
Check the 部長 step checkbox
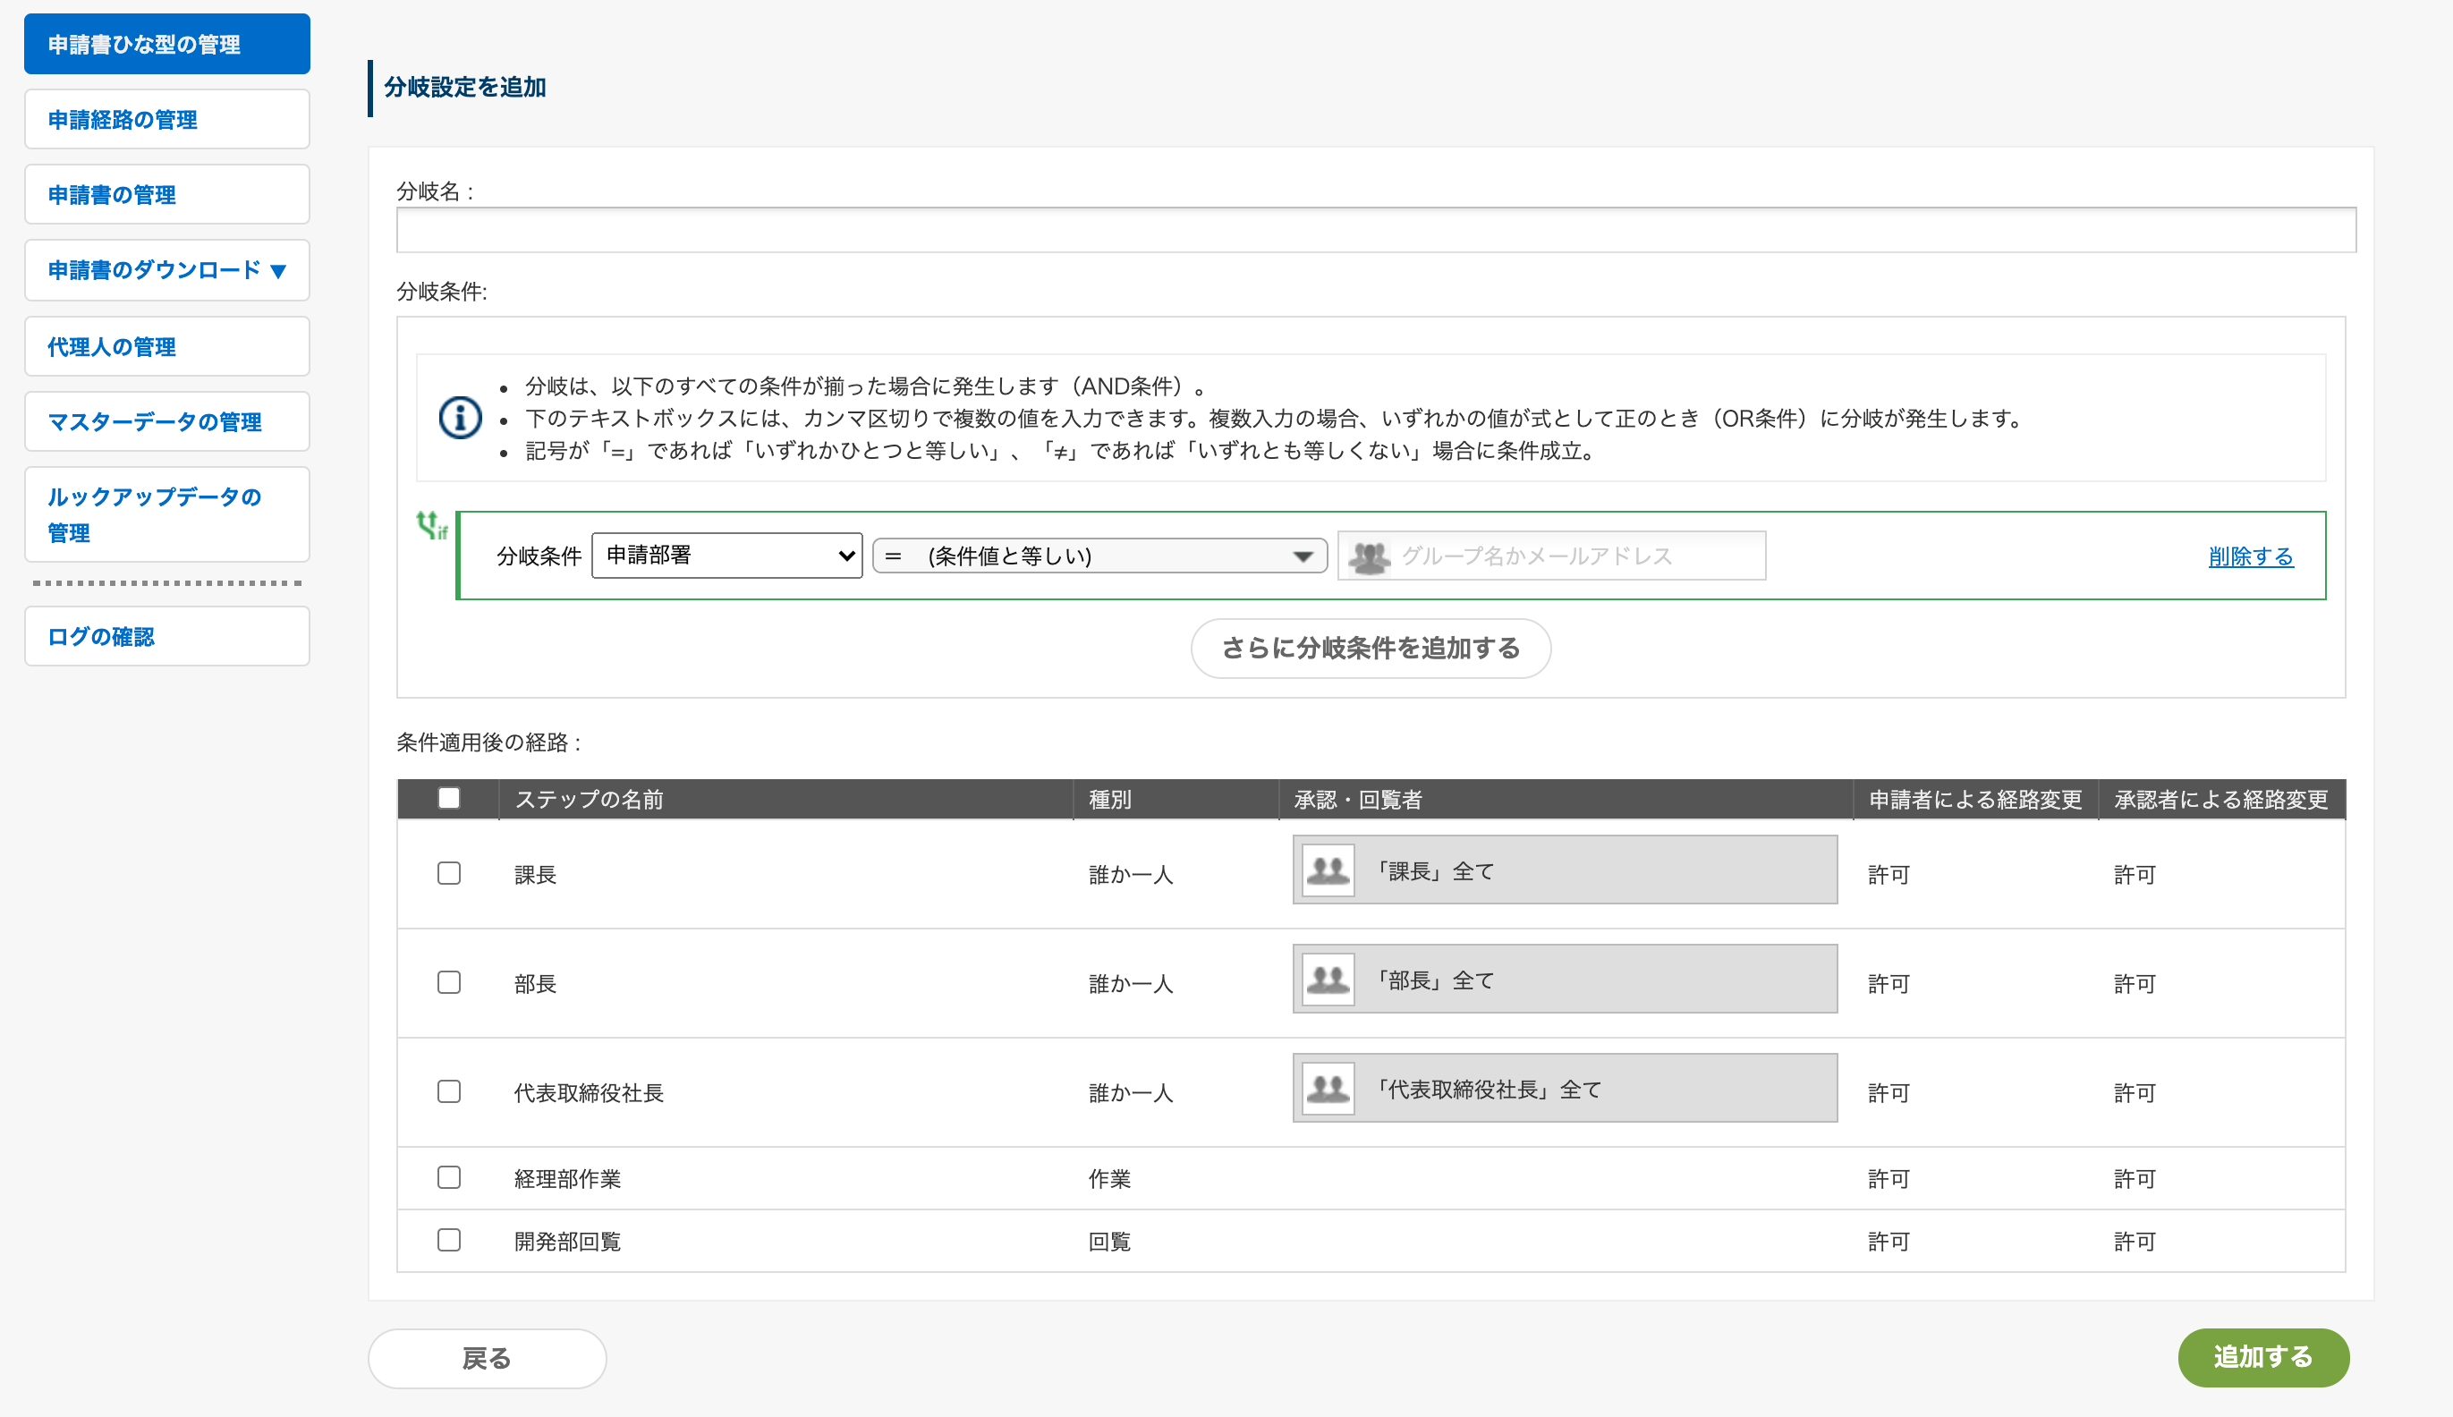pos(448,982)
